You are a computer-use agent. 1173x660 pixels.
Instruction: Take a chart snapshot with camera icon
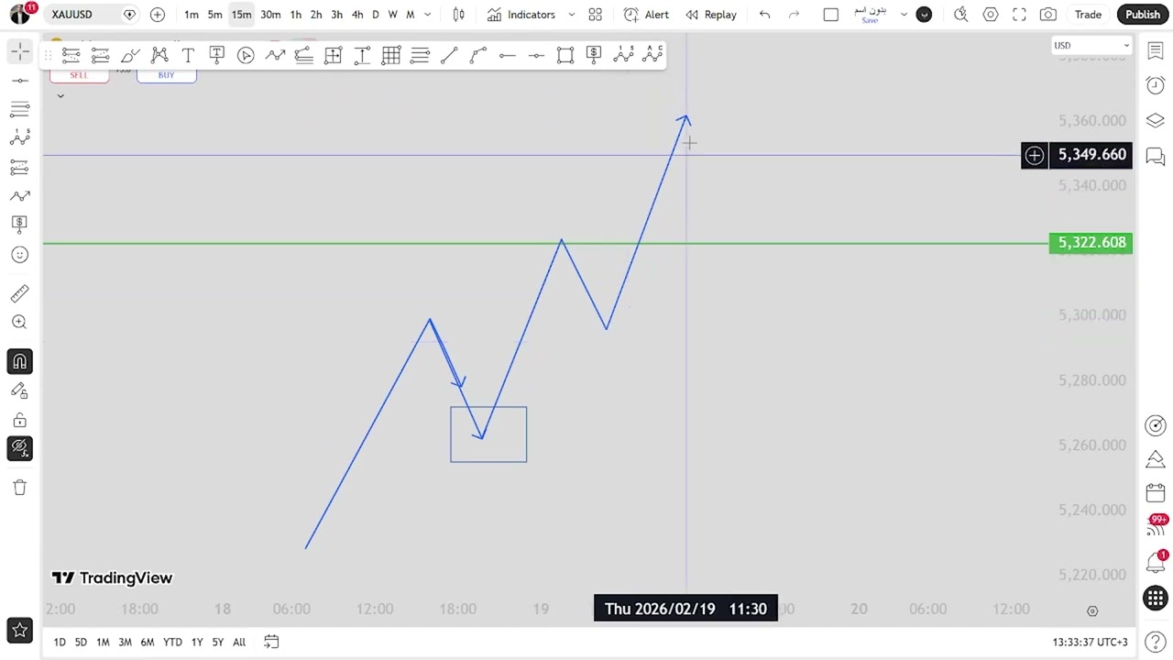pos(1047,15)
